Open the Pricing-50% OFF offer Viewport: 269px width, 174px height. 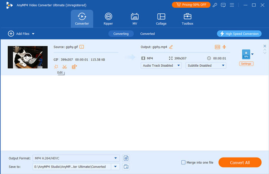coord(191,5)
